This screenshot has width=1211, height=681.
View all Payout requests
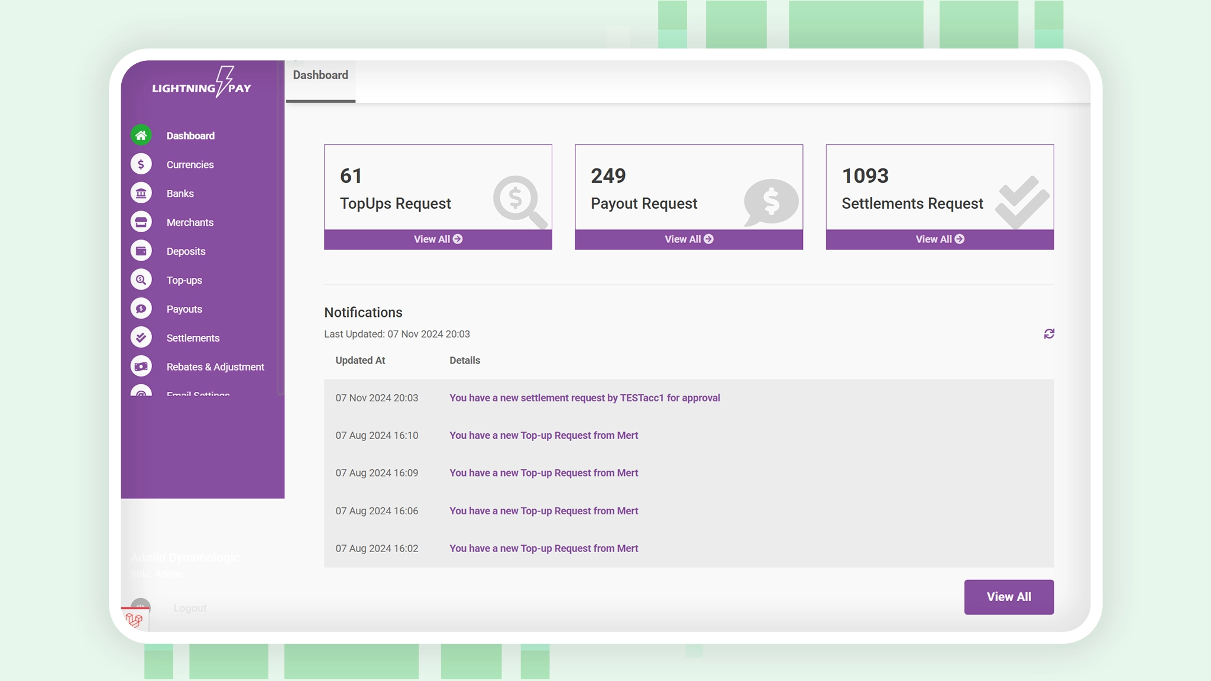click(x=689, y=239)
